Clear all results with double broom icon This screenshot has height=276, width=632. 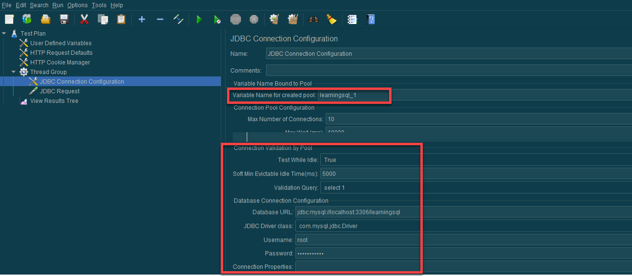(x=293, y=19)
